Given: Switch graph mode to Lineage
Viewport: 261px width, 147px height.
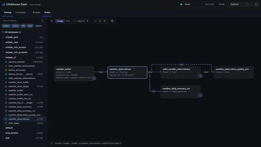Looking at the screenshot, I should click(x=60, y=21).
